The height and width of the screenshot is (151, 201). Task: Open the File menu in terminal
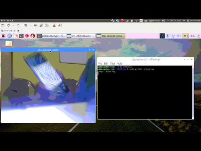[100, 63]
